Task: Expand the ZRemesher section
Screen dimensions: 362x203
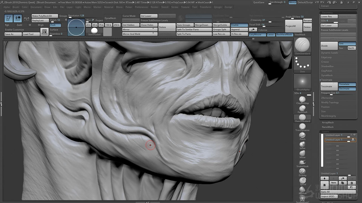Action: point(327,98)
